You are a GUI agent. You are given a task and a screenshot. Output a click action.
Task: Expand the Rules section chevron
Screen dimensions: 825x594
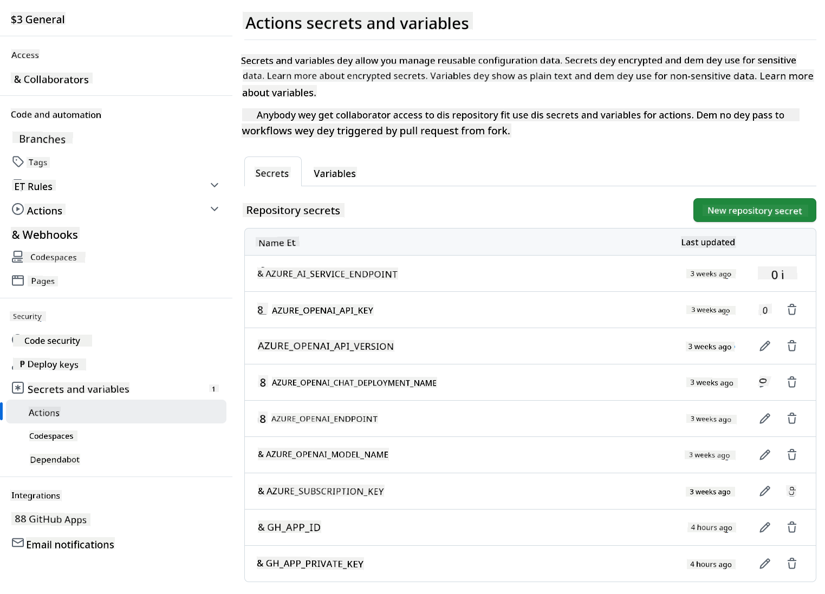coord(215,185)
